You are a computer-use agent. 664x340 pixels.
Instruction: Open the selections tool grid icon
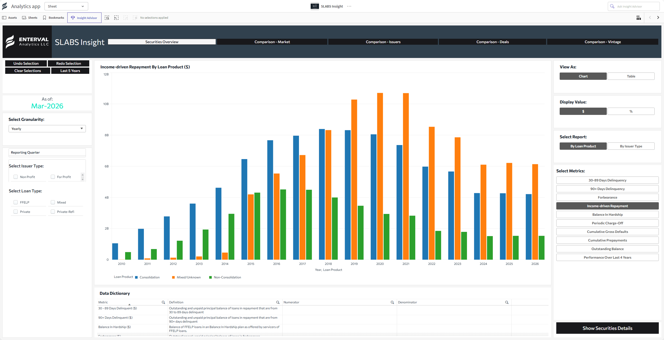639,18
